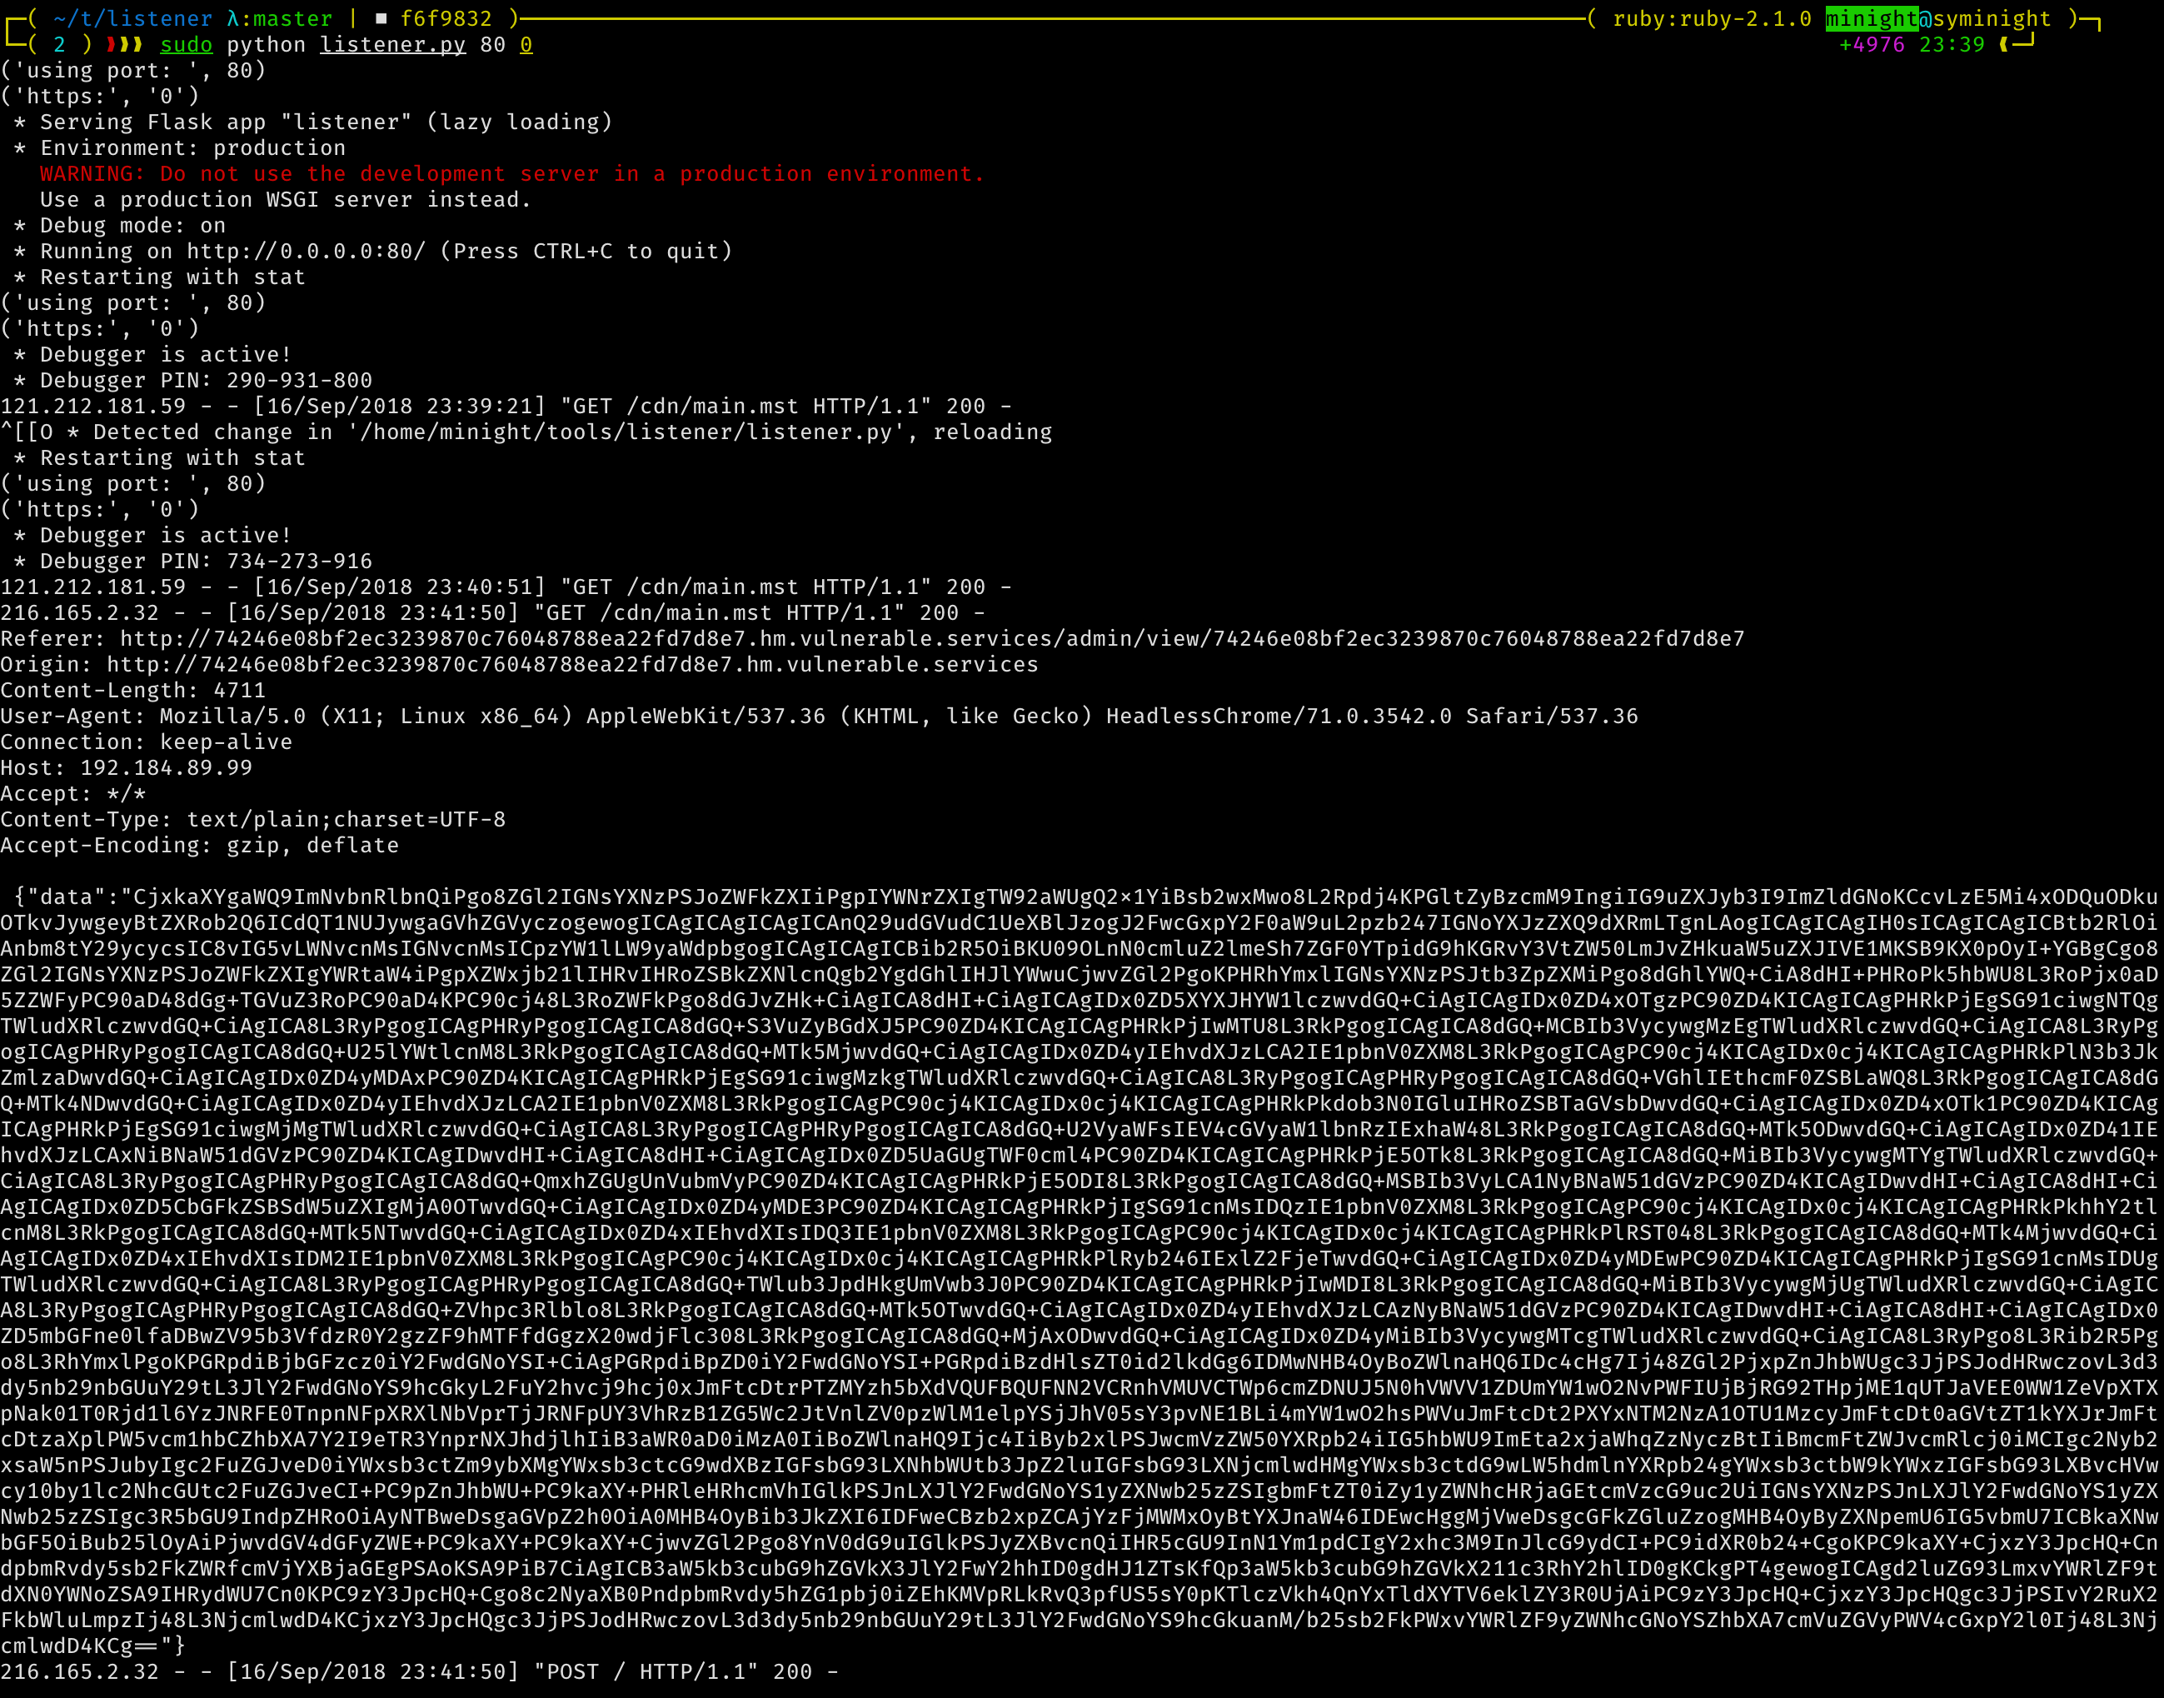Click the crescent icon after the 23:39 clock
This screenshot has height=1698, width=2164.
click(2003, 45)
